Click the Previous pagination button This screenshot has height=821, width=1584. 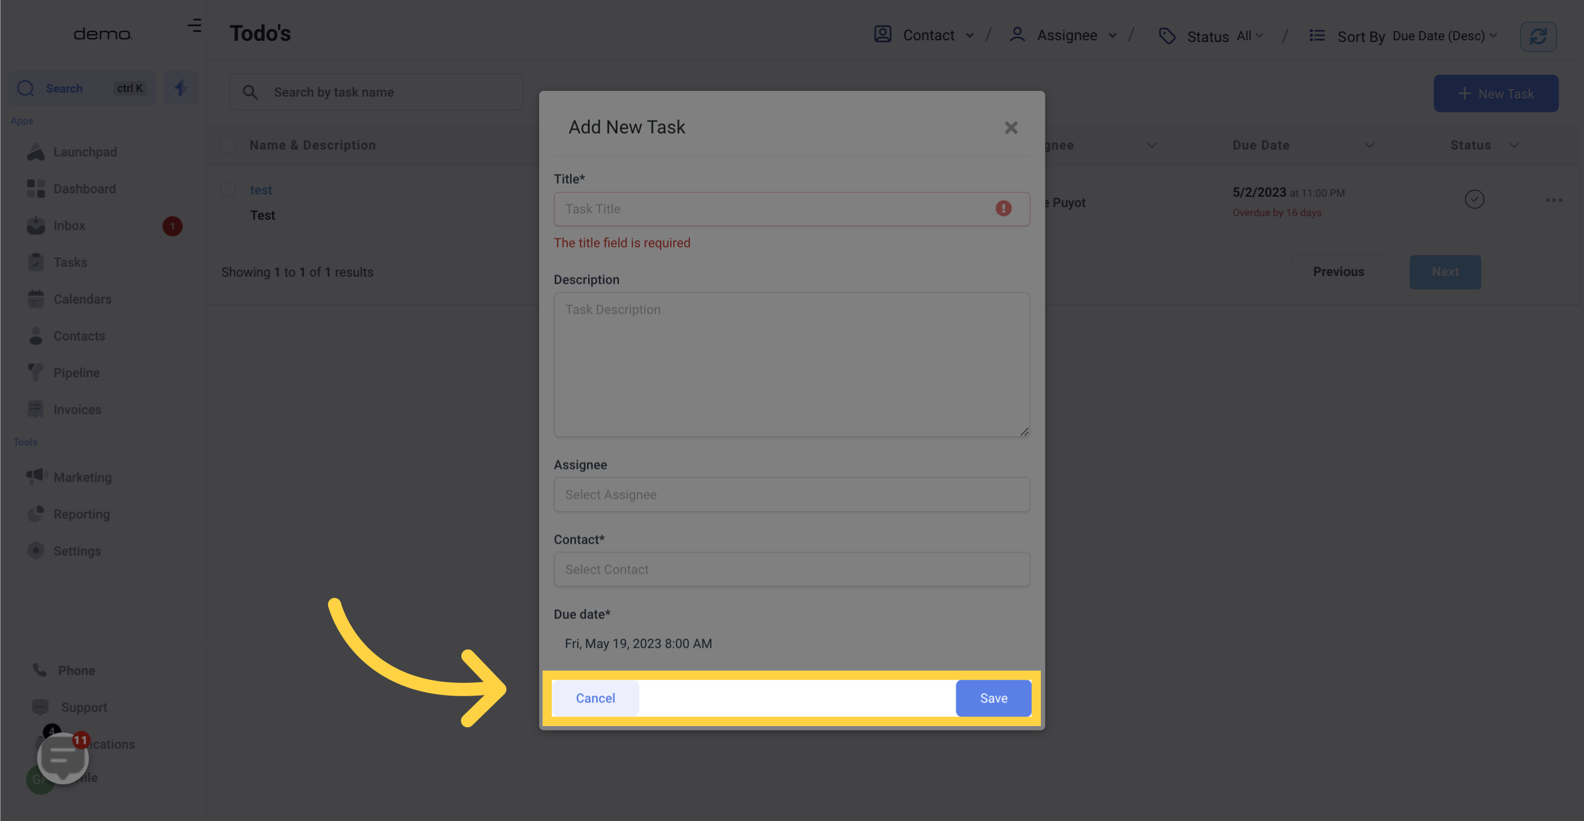click(x=1338, y=272)
